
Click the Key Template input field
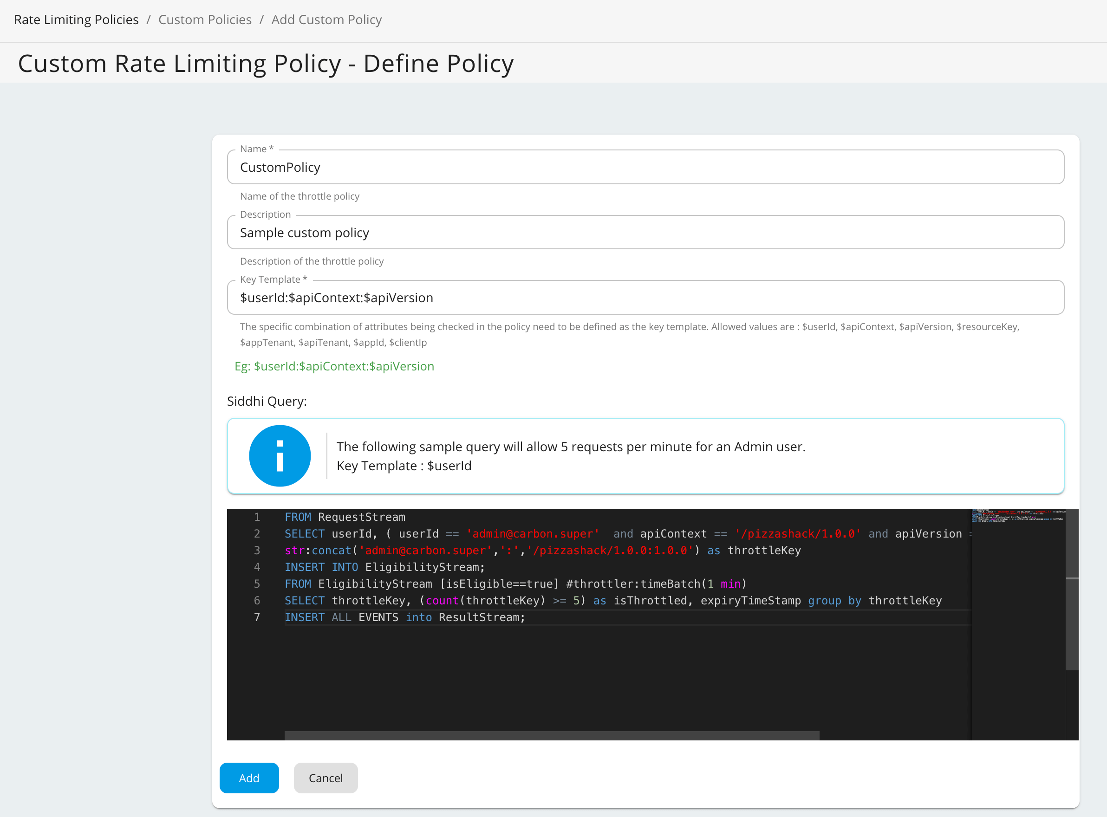coord(645,298)
